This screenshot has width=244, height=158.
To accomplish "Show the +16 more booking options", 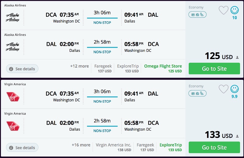I will click(x=81, y=145).
